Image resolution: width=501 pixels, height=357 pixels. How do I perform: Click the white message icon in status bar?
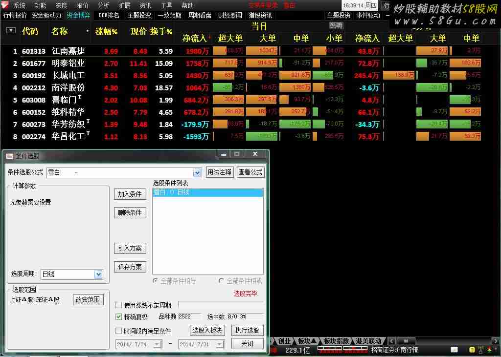point(454,350)
